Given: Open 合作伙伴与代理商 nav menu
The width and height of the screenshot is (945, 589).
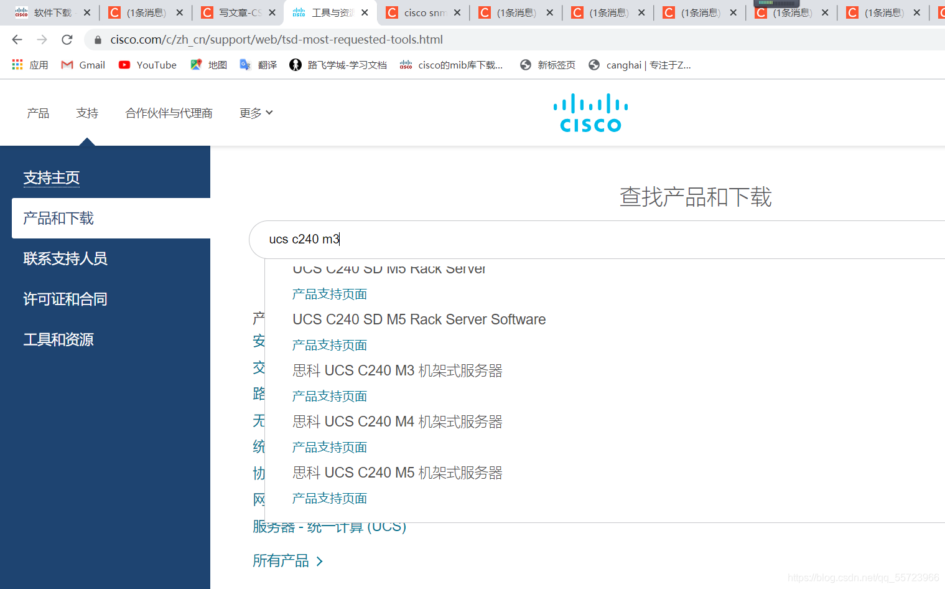Looking at the screenshot, I should click(169, 113).
